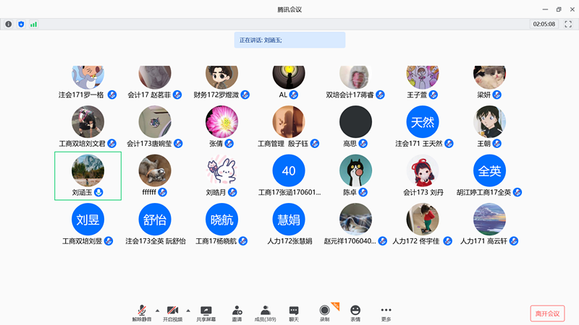Click the 正在讲话: 刘涵玉 speaker banner
The image size is (579, 325).
pos(289,40)
